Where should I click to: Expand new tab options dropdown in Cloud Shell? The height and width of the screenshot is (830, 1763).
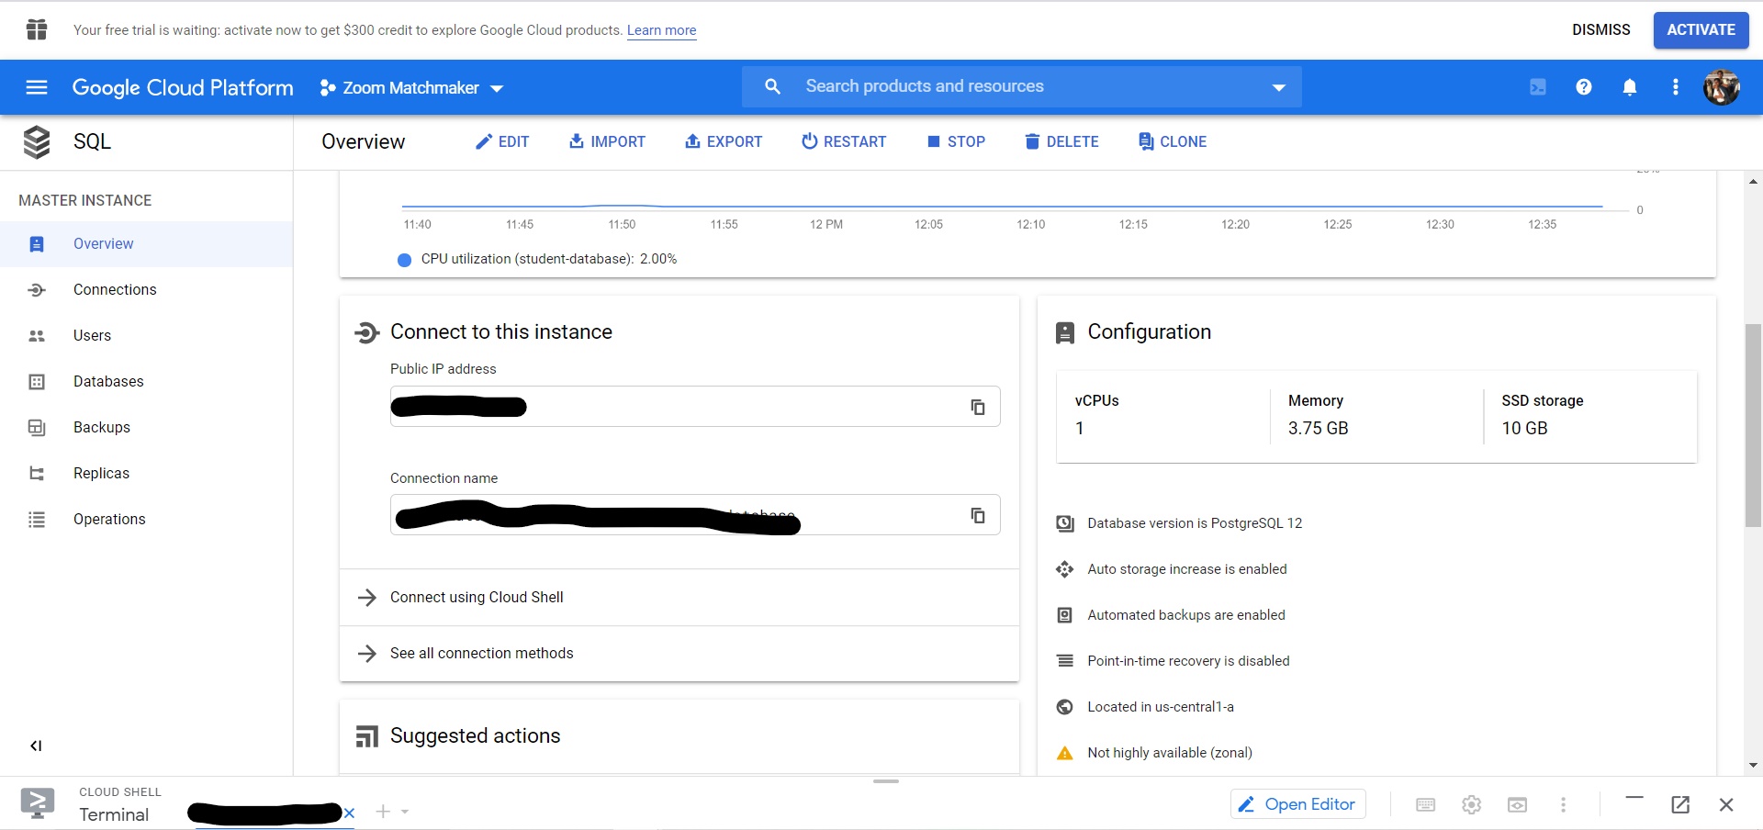tap(405, 813)
